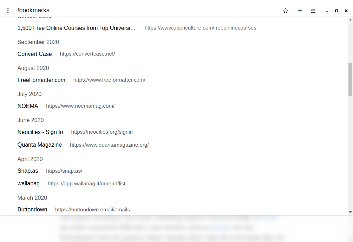Click the scrollbar down arrow
The width and height of the screenshot is (353, 242).
(x=350, y=212)
